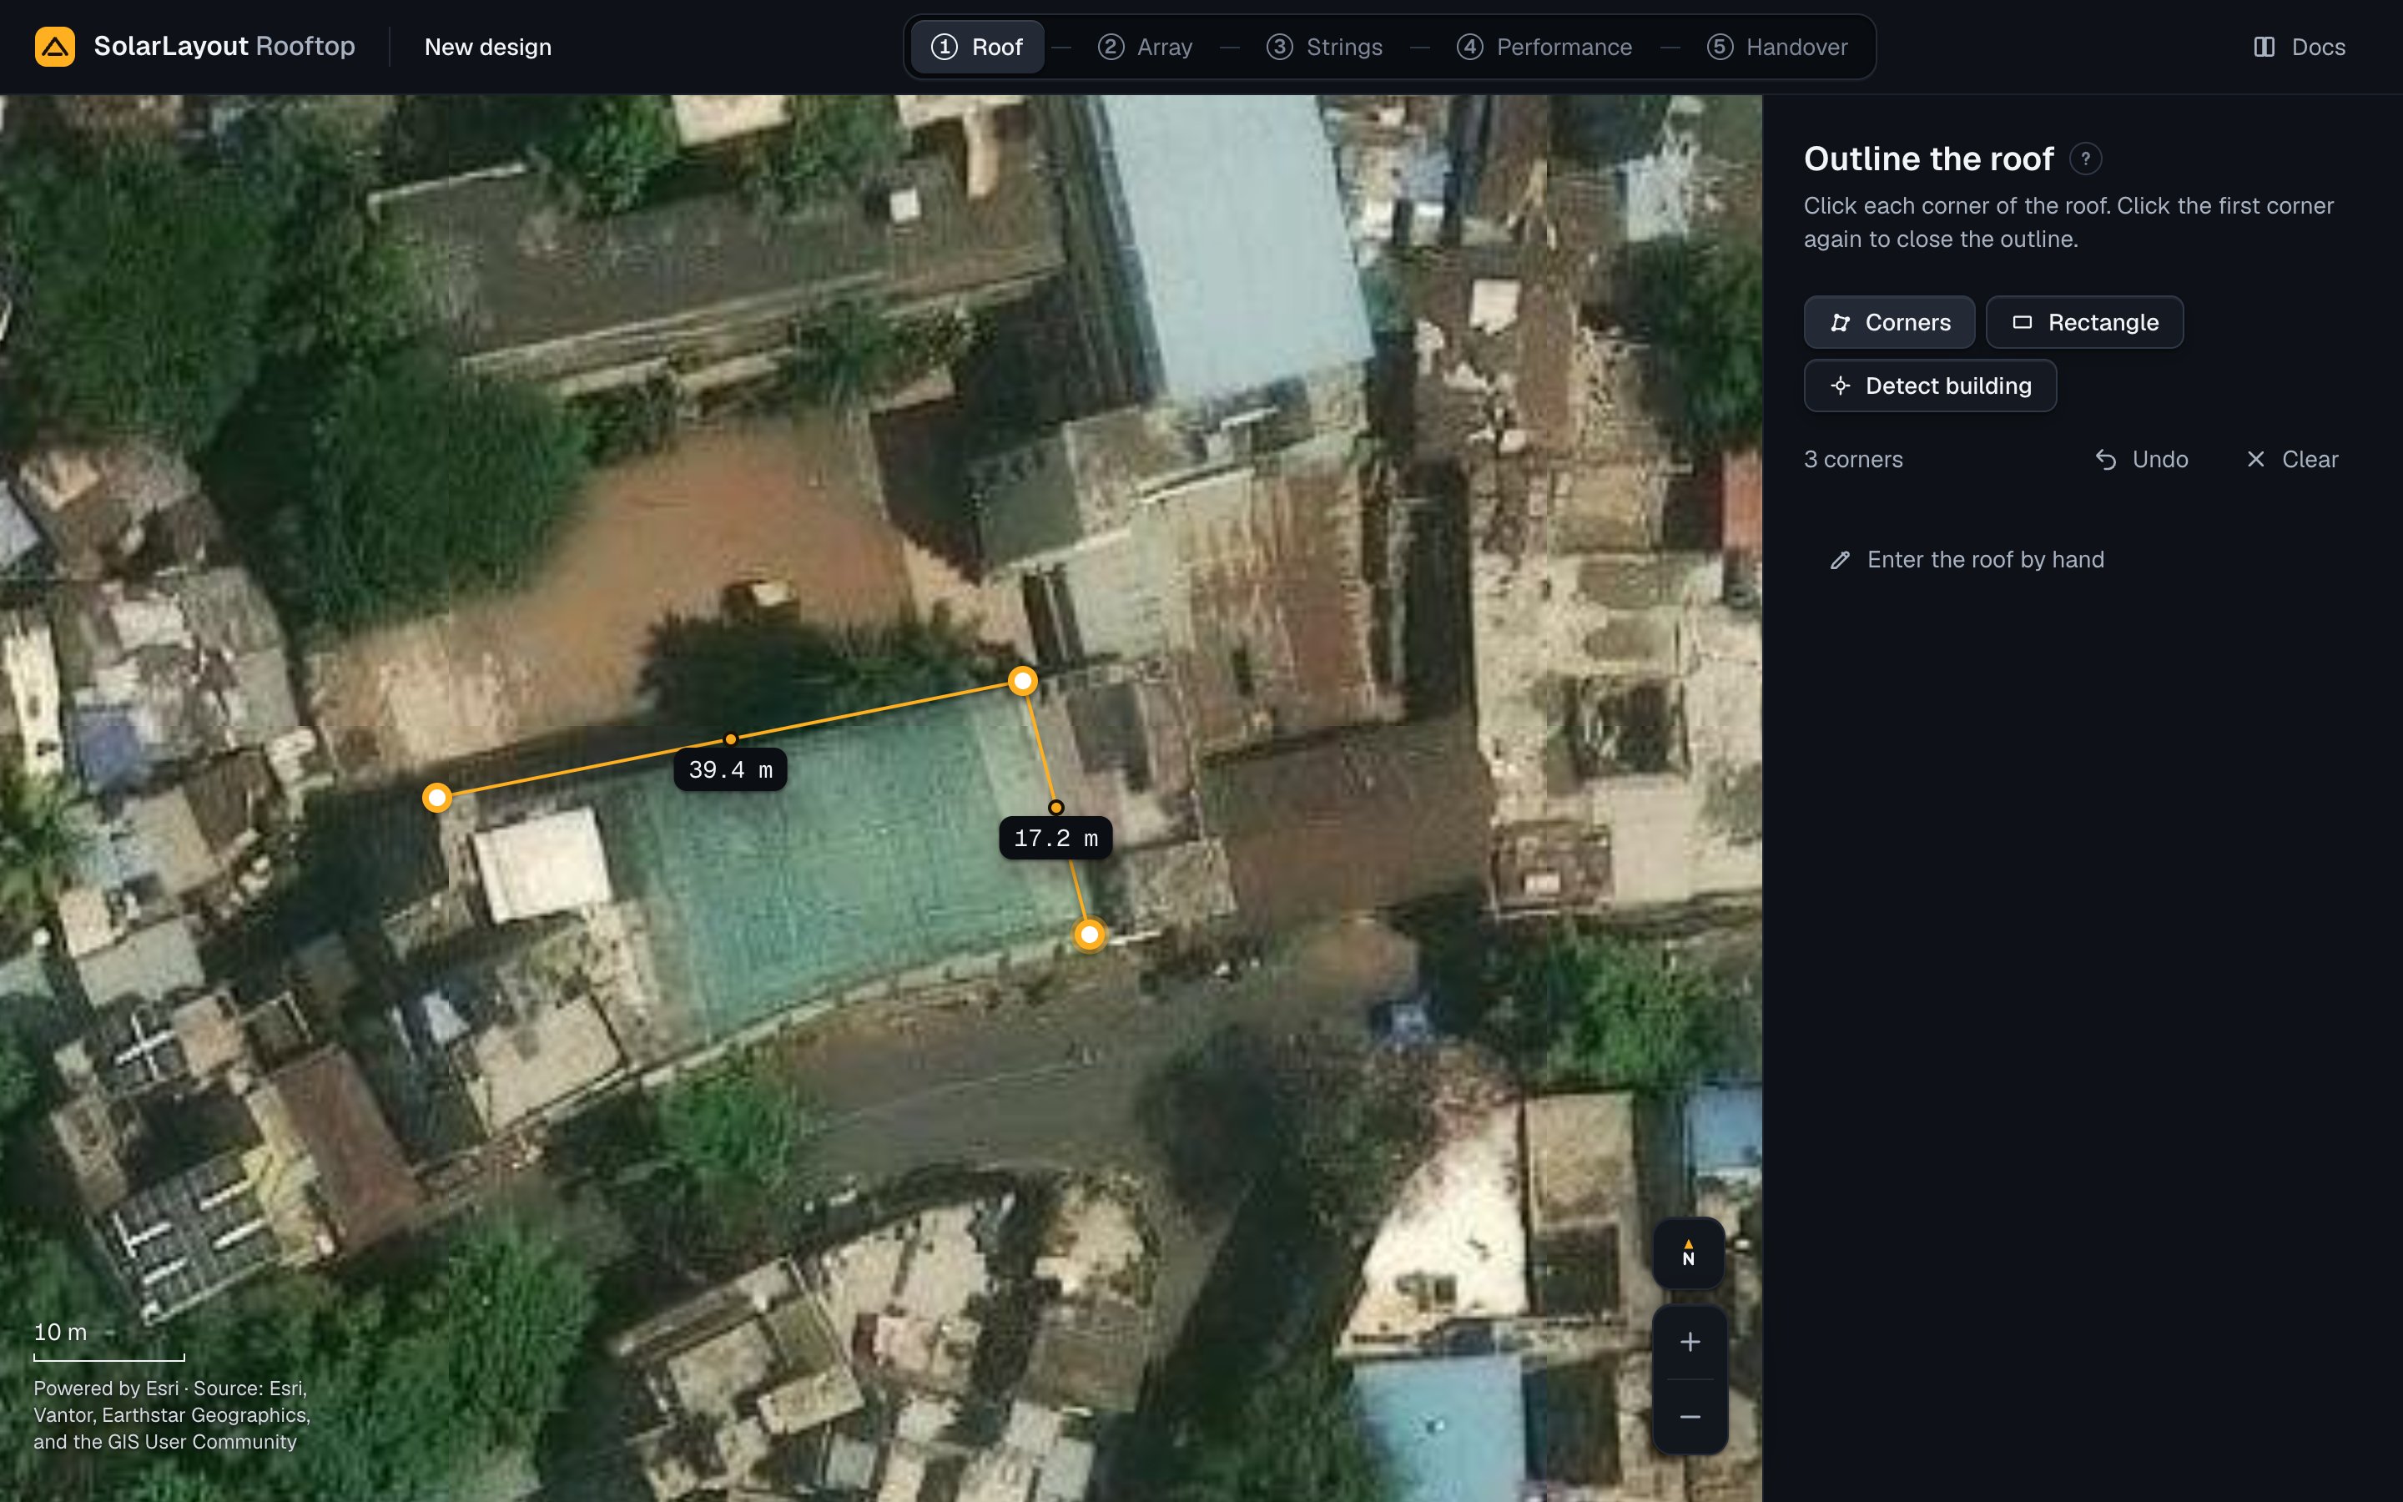The height and width of the screenshot is (1502, 2403).
Task: Undo the last corner
Action: pos(2142,459)
